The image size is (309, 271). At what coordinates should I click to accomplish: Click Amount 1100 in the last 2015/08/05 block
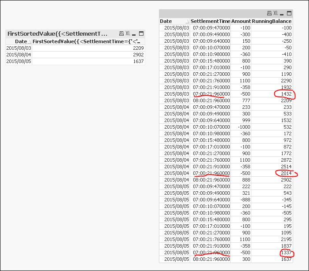point(243,239)
